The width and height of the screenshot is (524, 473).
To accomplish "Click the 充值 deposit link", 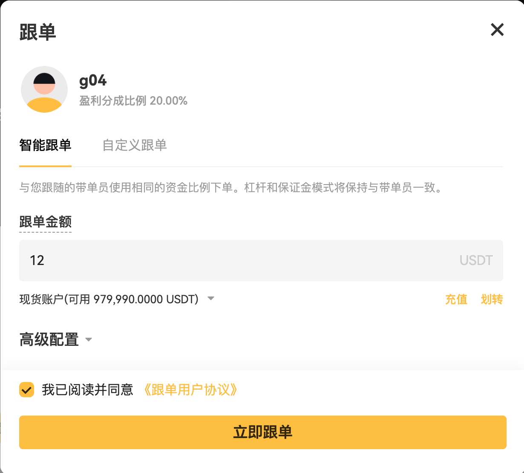I will click(x=456, y=299).
